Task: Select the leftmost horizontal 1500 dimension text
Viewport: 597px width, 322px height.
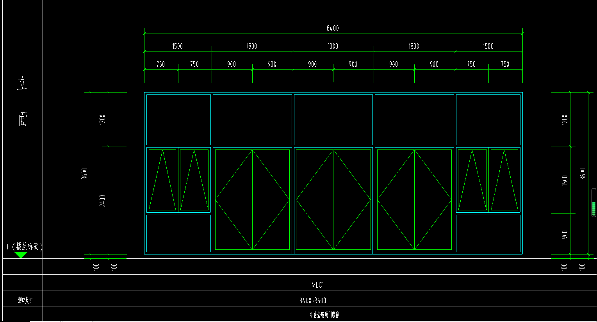Action: pyautogui.click(x=177, y=46)
